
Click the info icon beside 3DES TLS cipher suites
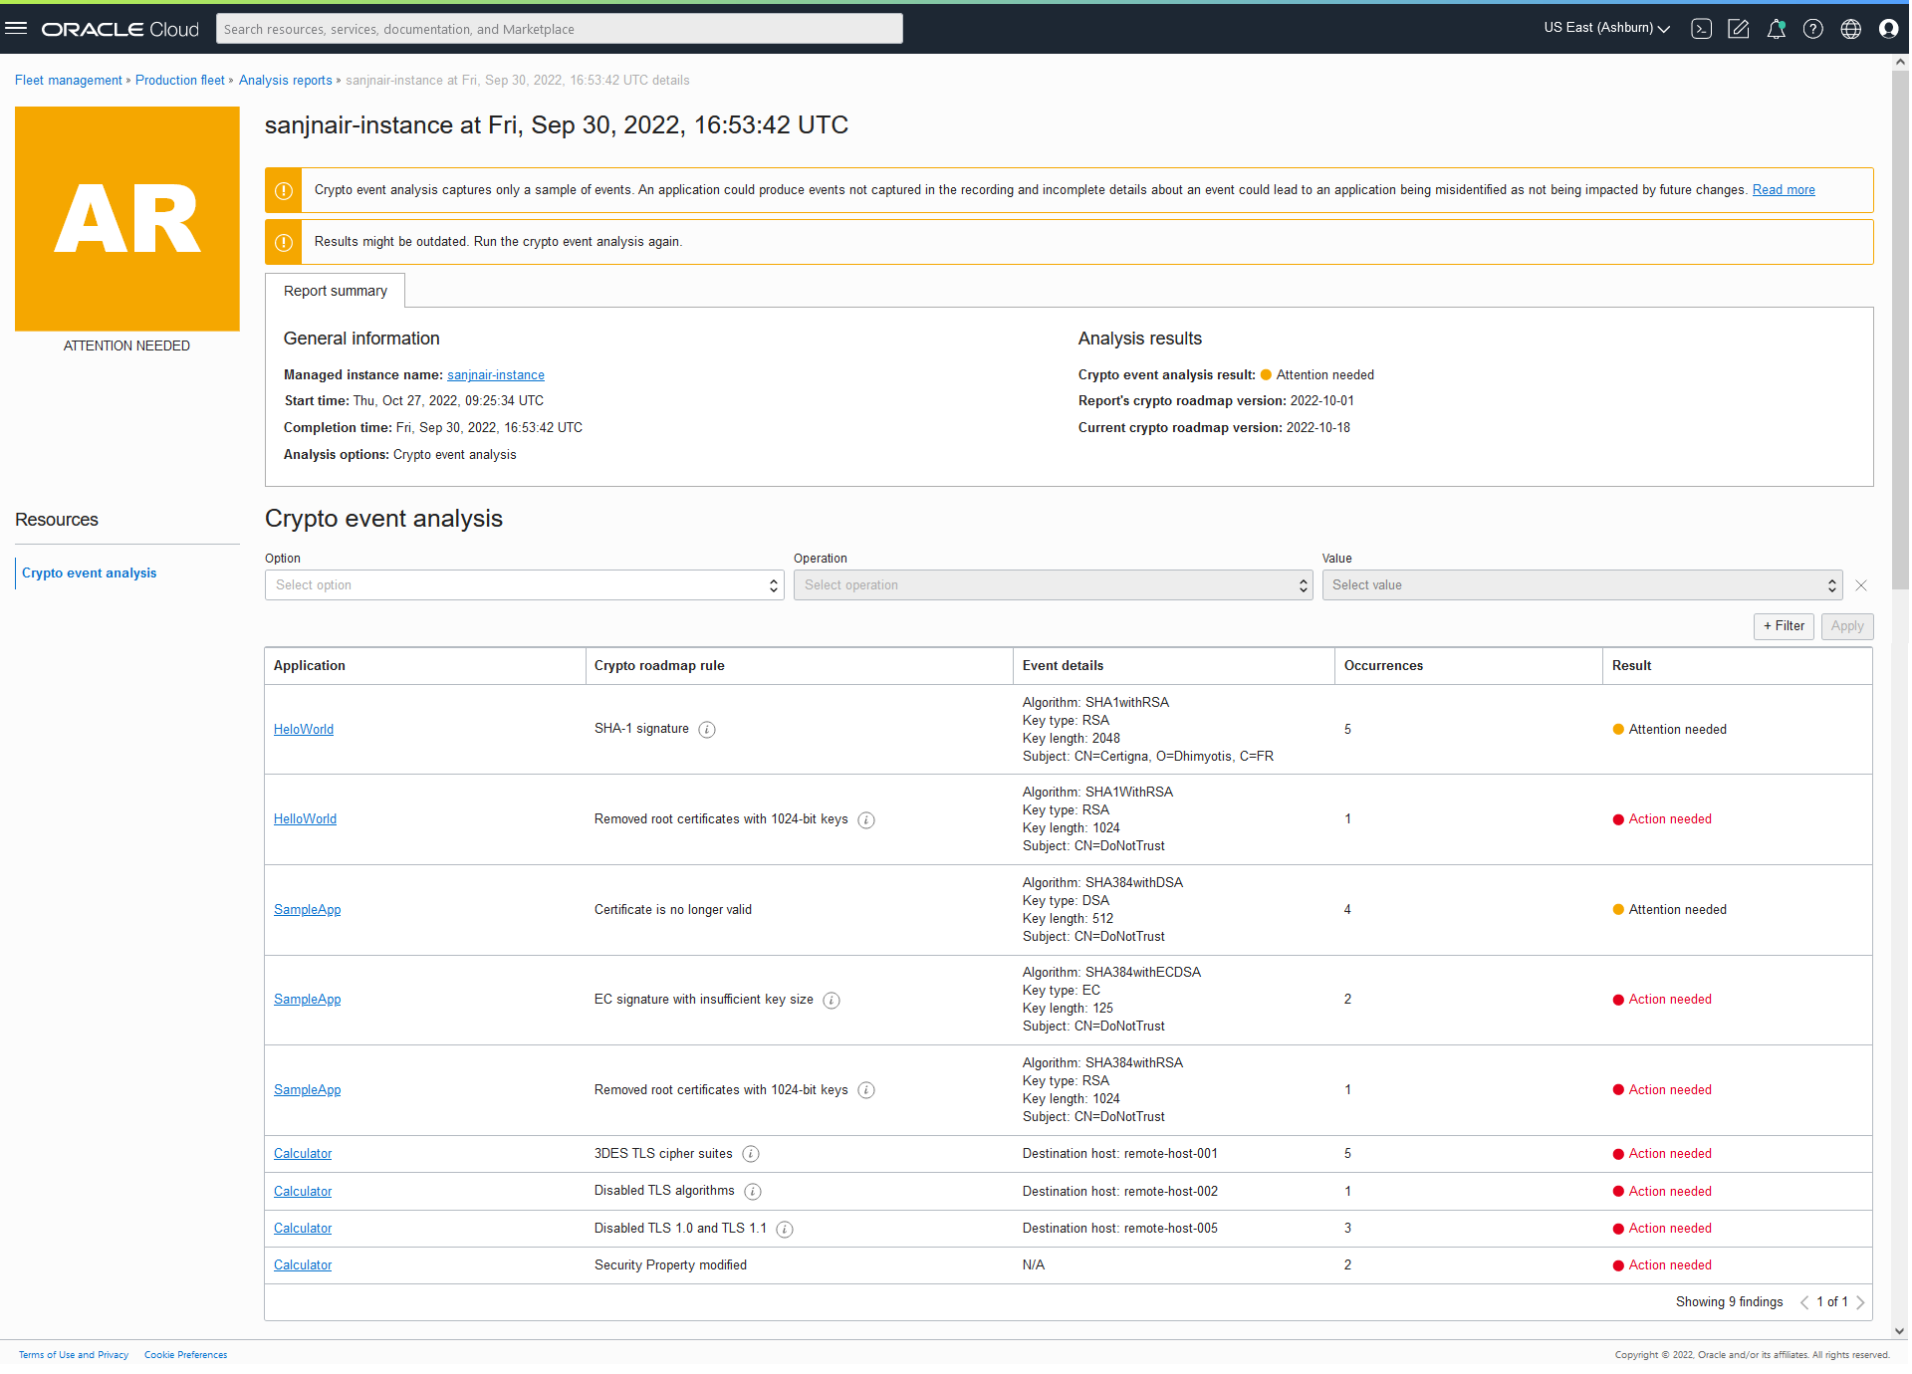point(751,1154)
